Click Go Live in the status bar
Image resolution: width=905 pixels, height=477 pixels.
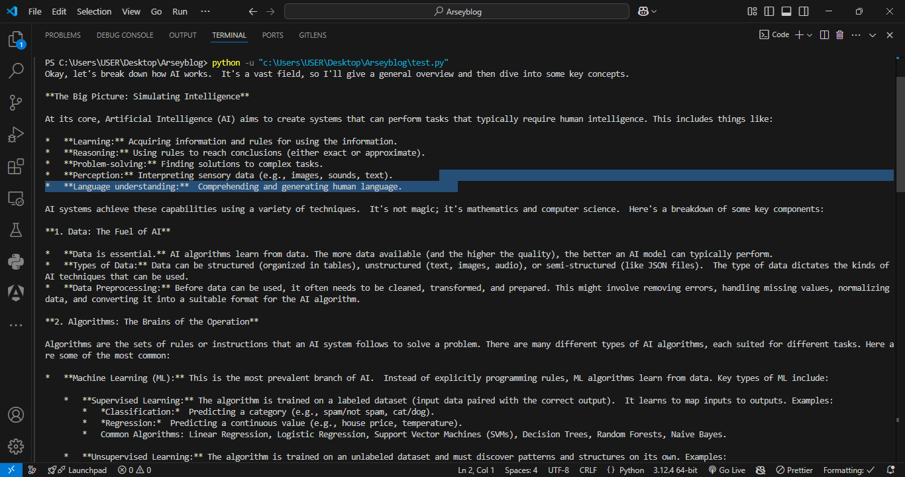[x=726, y=470]
